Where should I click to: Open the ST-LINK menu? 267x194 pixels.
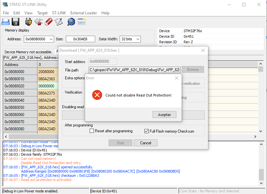point(59,13)
